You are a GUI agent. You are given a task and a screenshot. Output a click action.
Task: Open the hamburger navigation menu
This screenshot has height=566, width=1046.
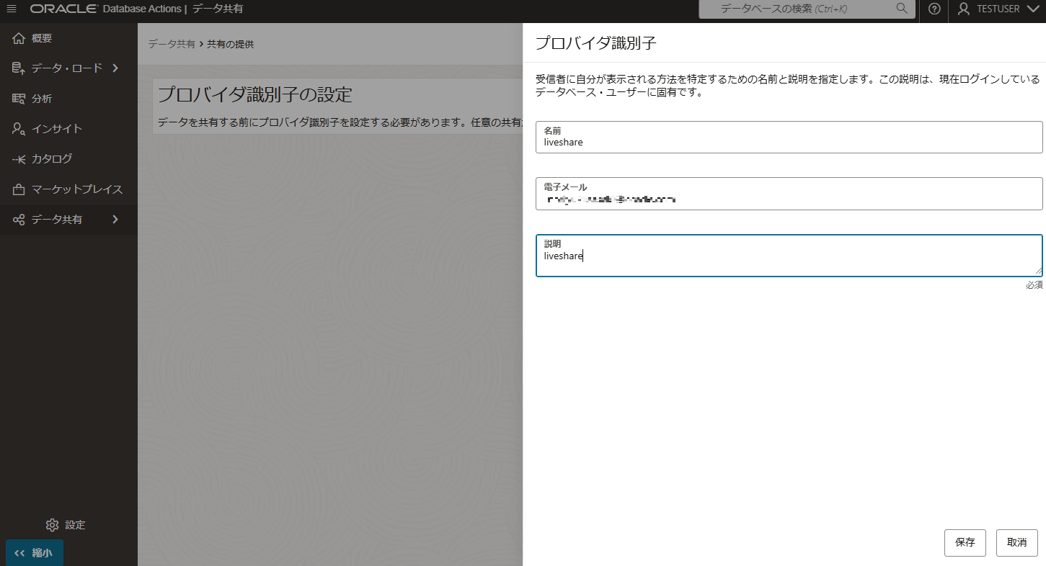pyautogui.click(x=11, y=9)
